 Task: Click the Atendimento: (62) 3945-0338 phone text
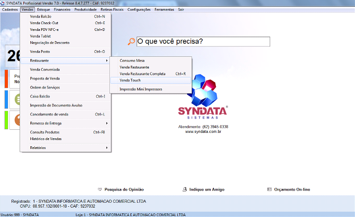(203, 127)
